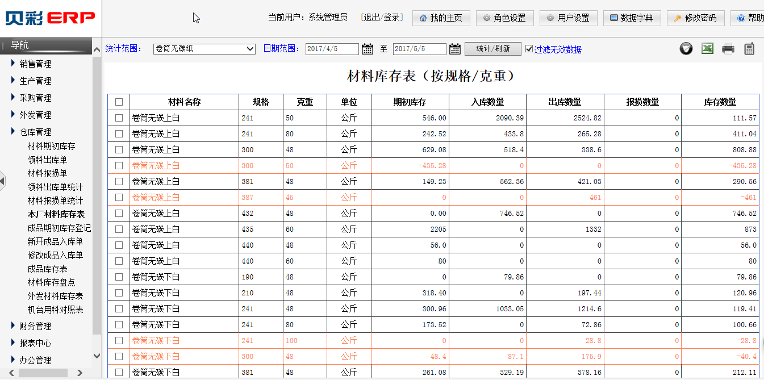
Task: Click the 统计/刷新 button
Action: point(492,49)
